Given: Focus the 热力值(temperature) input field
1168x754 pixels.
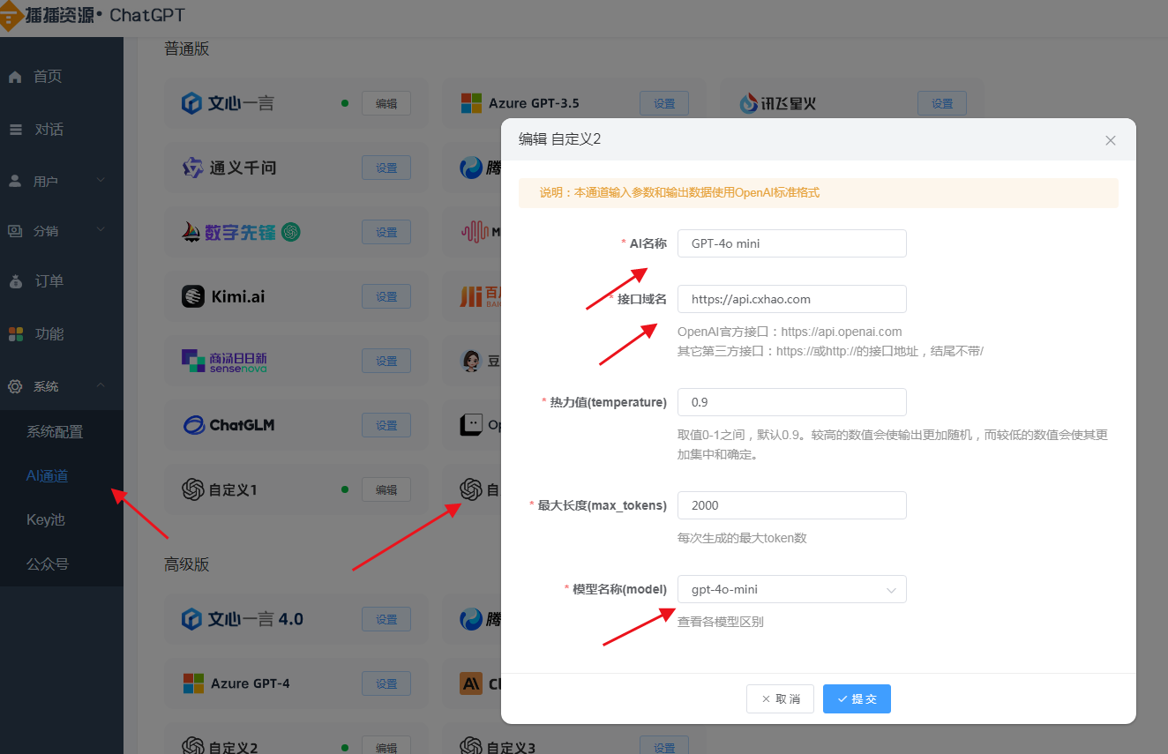Looking at the screenshot, I should coord(792,402).
